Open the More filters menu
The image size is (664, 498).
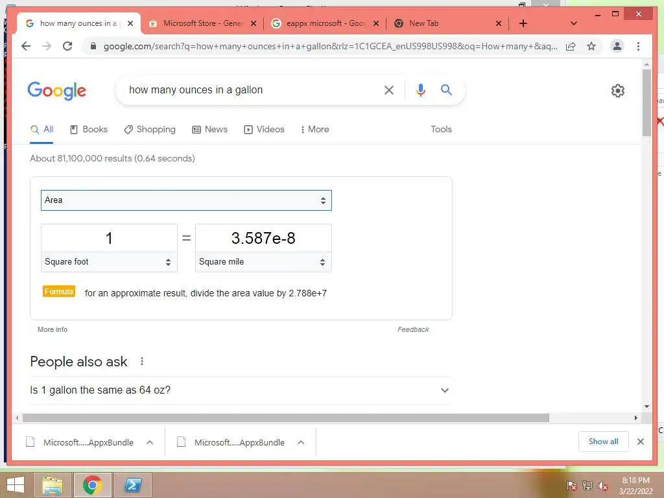click(314, 130)
